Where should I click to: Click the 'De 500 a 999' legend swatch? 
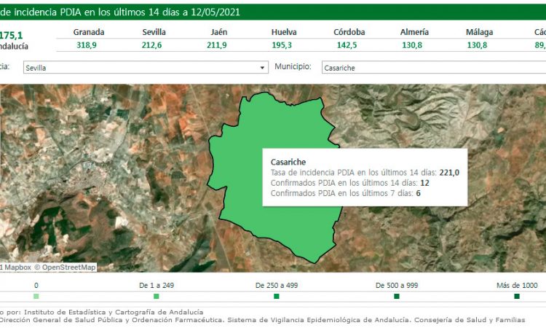tap(397, 297)
